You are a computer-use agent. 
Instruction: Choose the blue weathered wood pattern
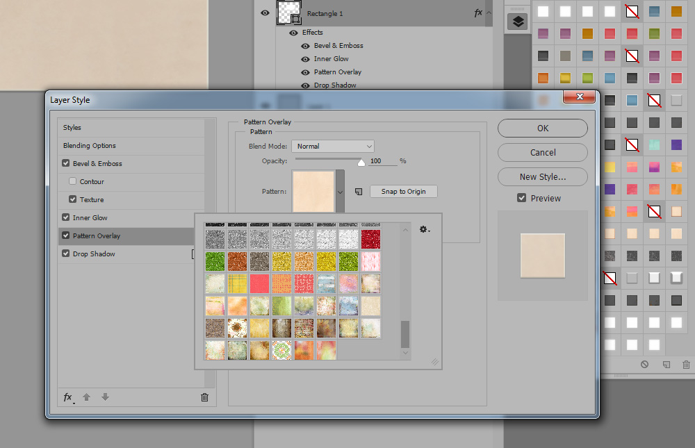tap(326, 283)
